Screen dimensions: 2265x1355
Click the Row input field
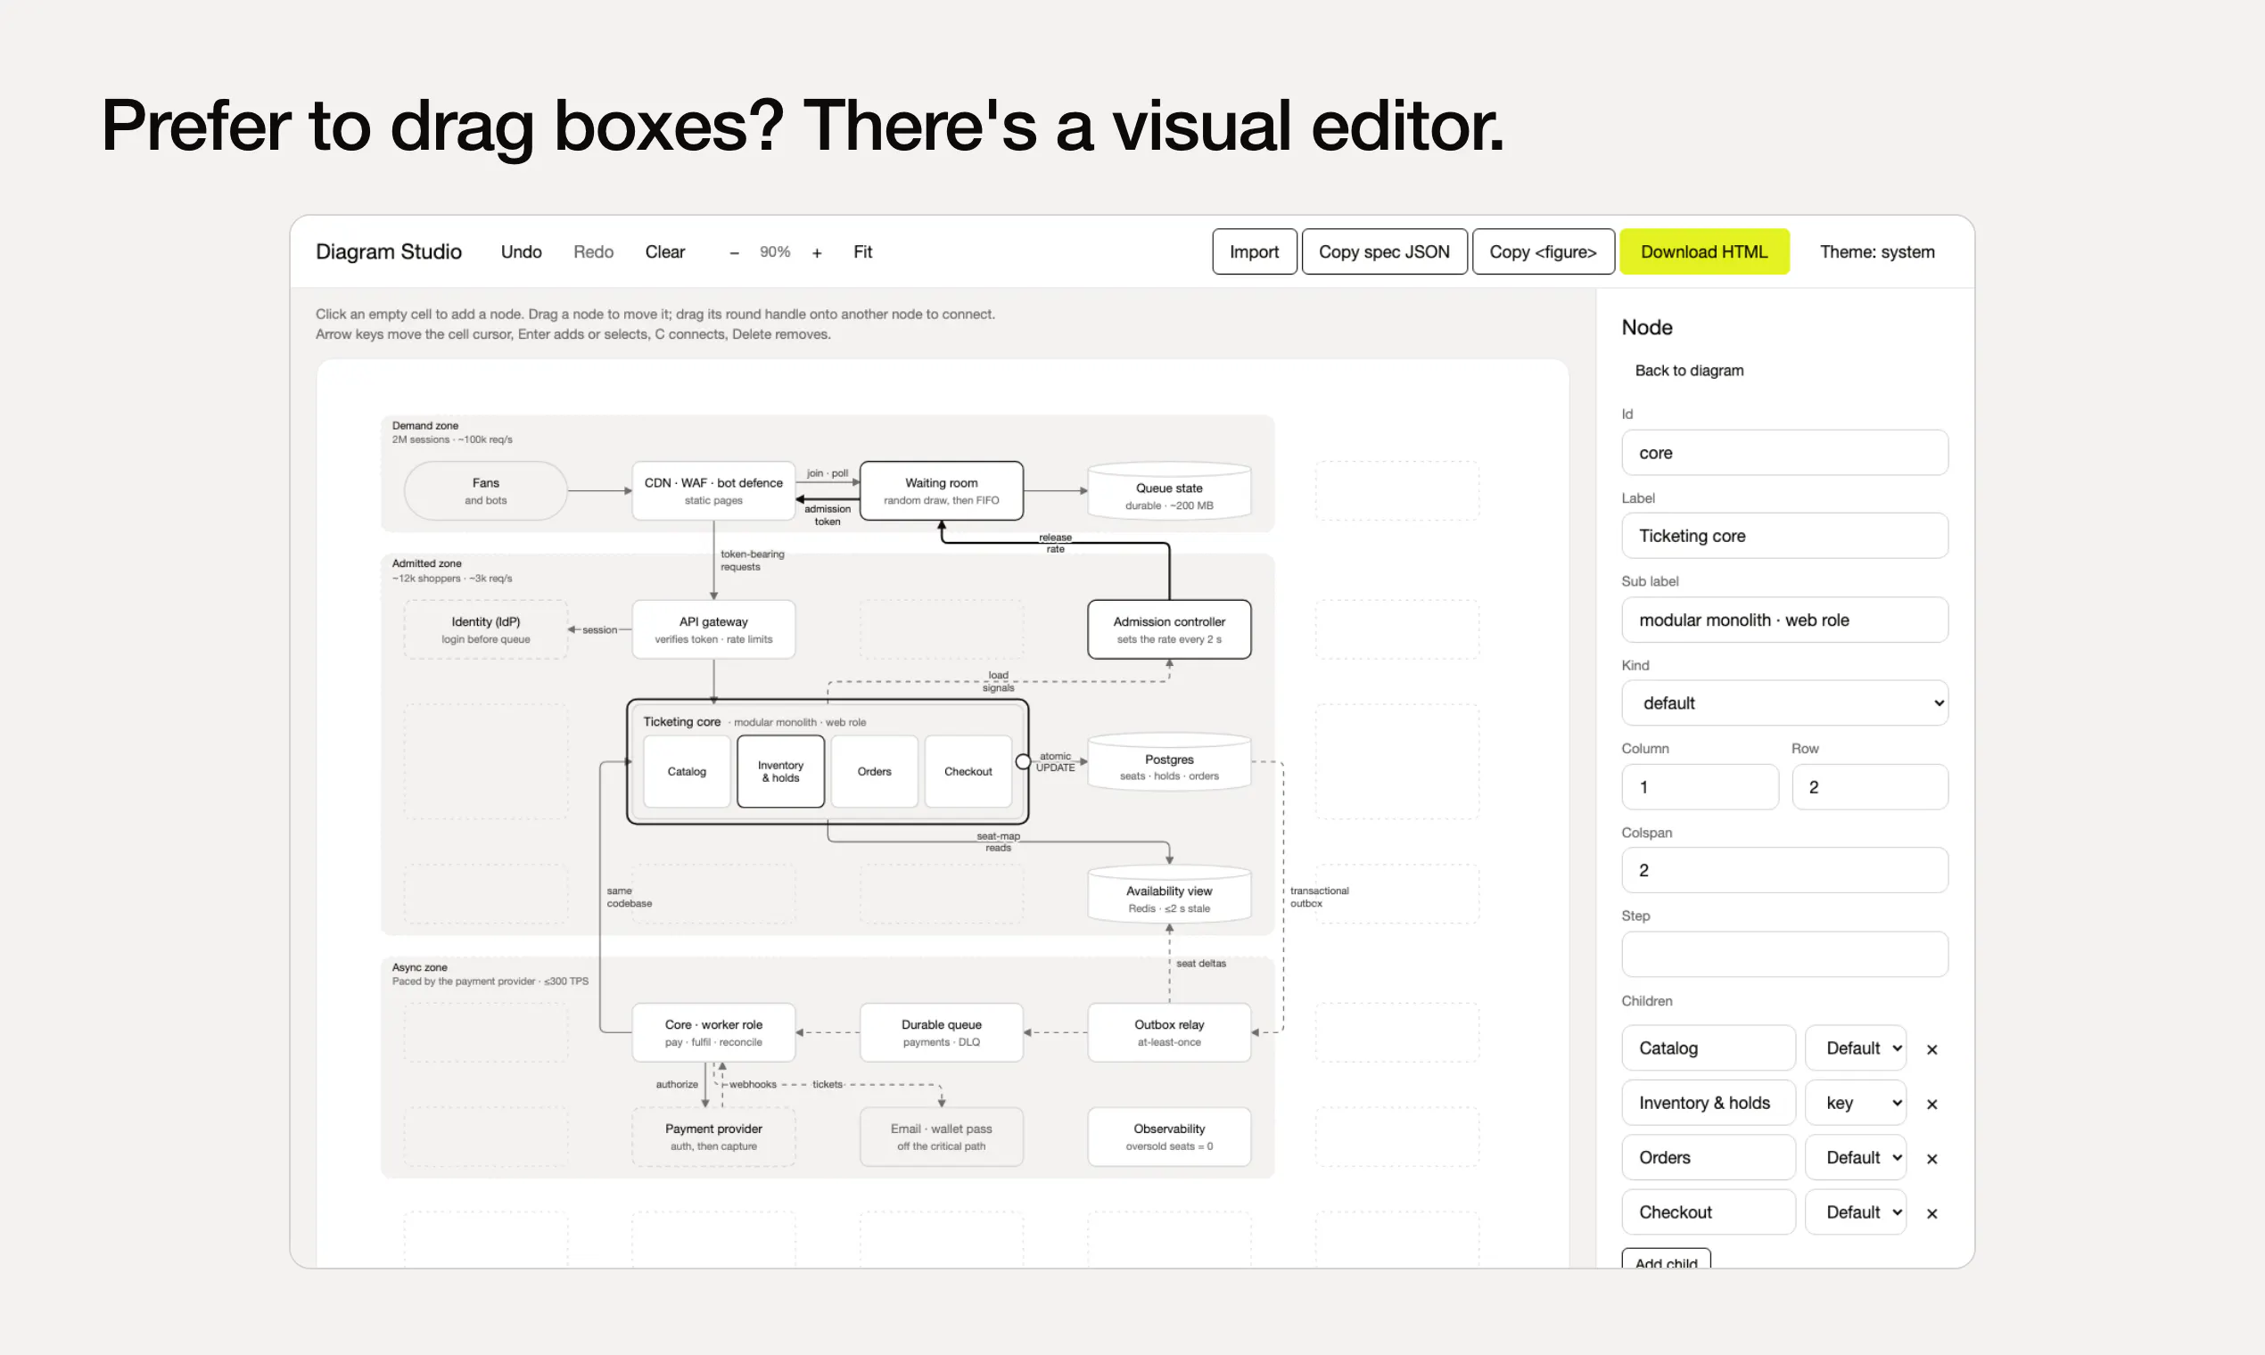coord(1870,787)
